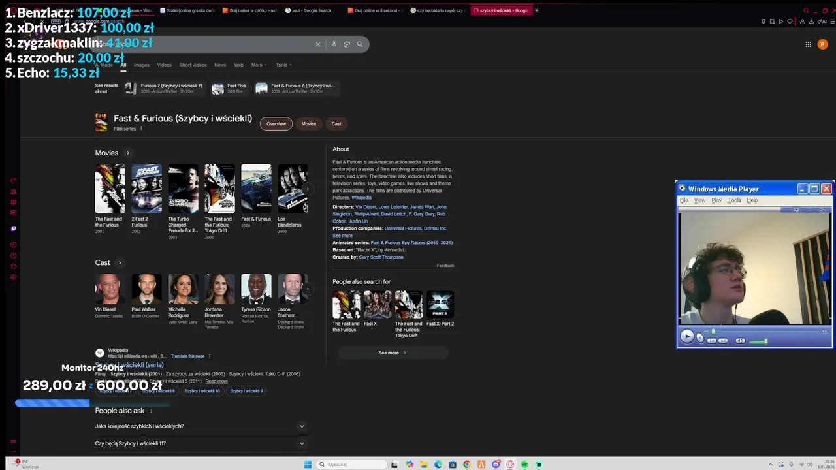Open Furious 7 suggestion in See results about
Viewport: 836px width, 470px height.
coord(165,88)
